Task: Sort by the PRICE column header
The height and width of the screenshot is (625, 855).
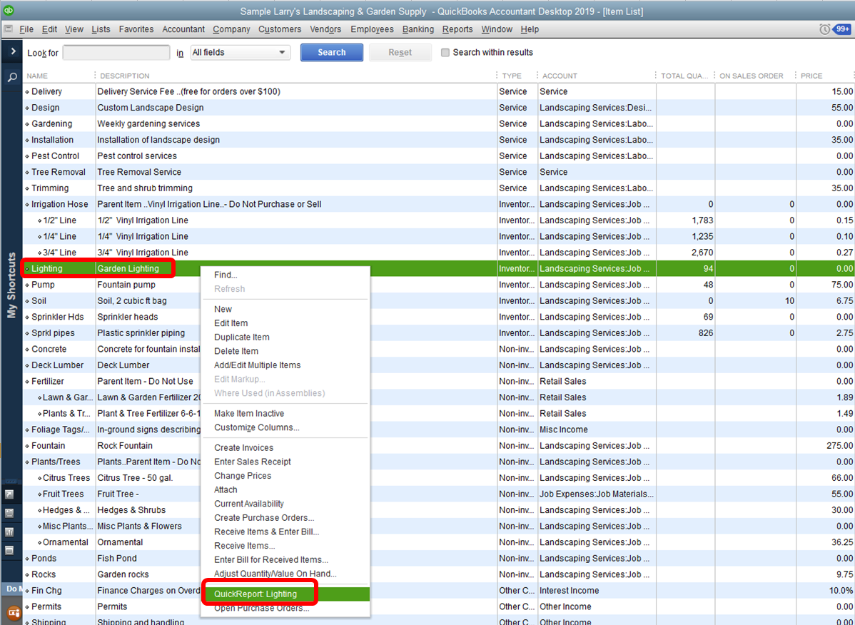Action: click(x=811, y=76)
